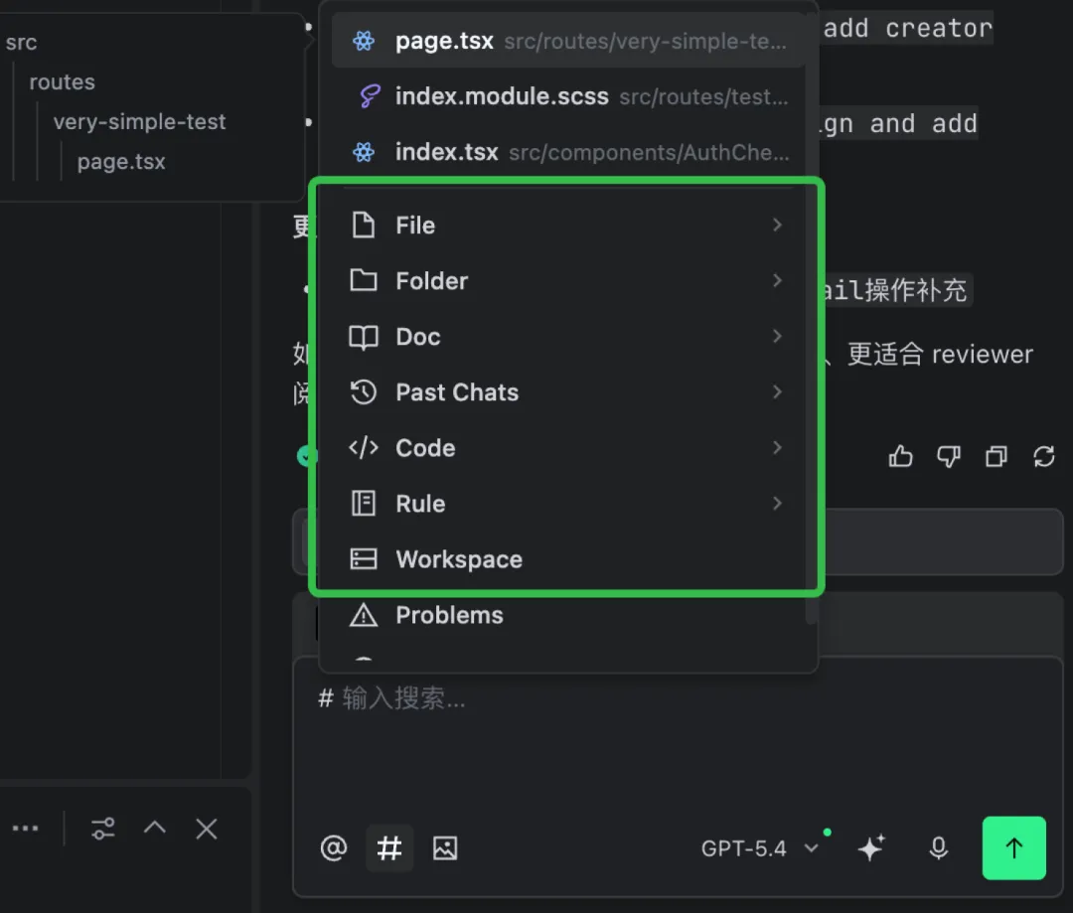This screenshot has width=1073, height=913.
Task: Click the Rule notebook icon
Action: coord(364,504)
